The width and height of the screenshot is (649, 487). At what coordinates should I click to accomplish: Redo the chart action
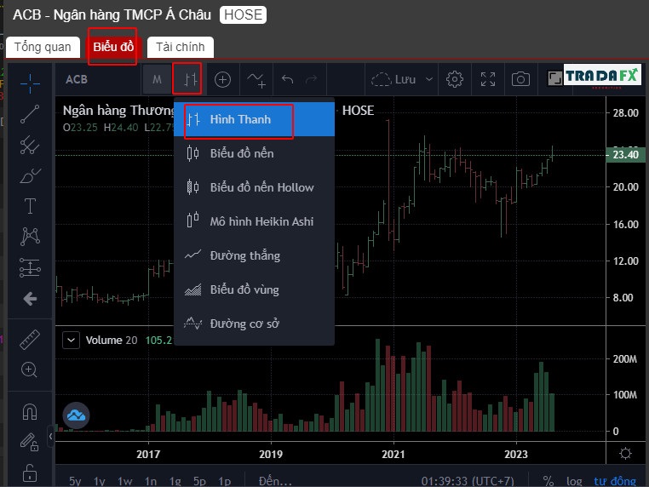(311, 79)
